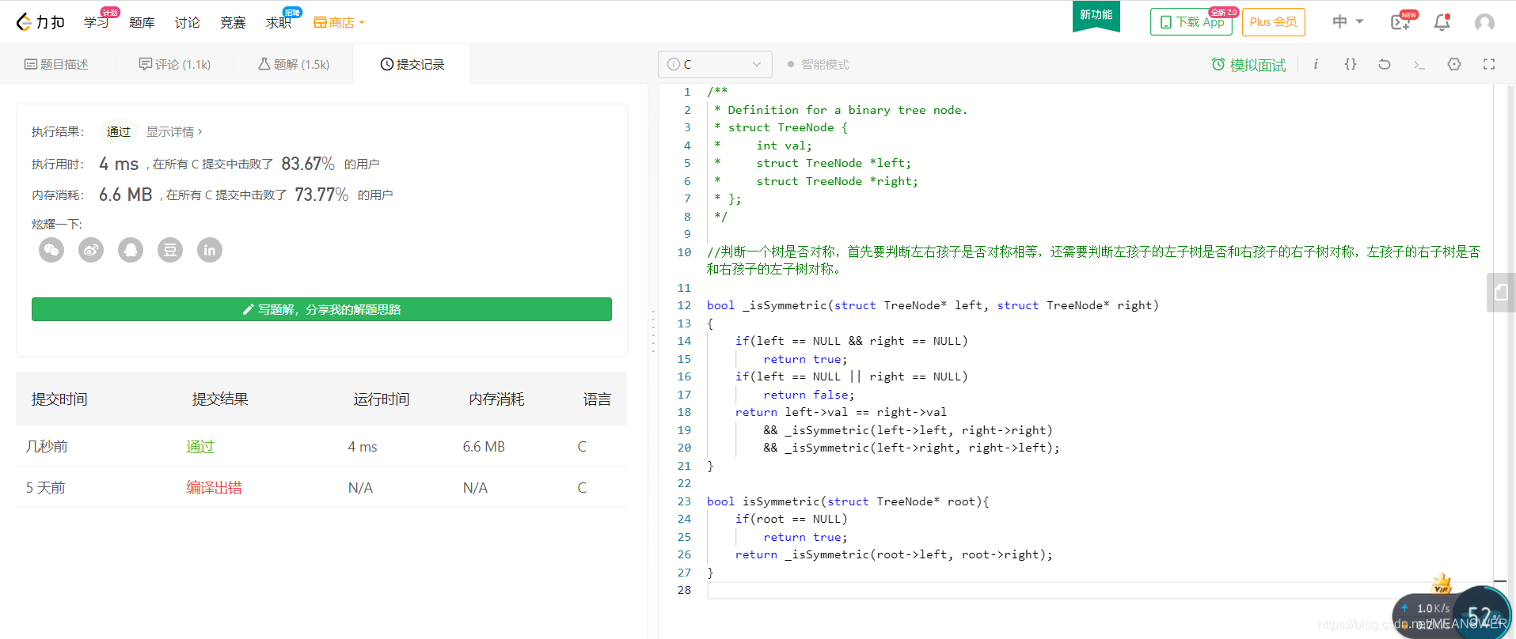Screen dimensions: 1516x639
Task: Click the 内存消耗 column header
Action: click(496, 399)
